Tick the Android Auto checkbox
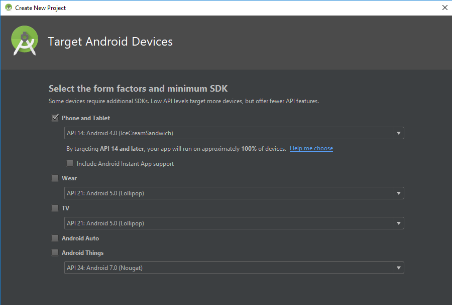 [x=55, y=238]
